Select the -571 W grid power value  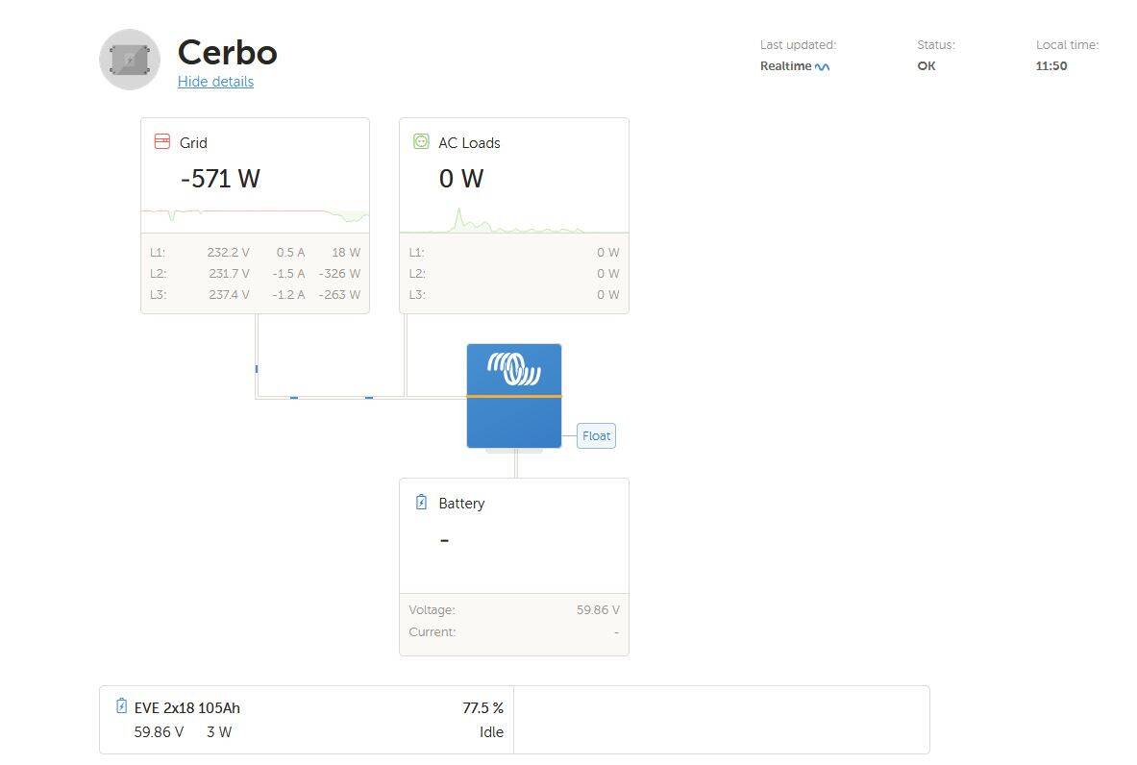[x=220, y=179]
